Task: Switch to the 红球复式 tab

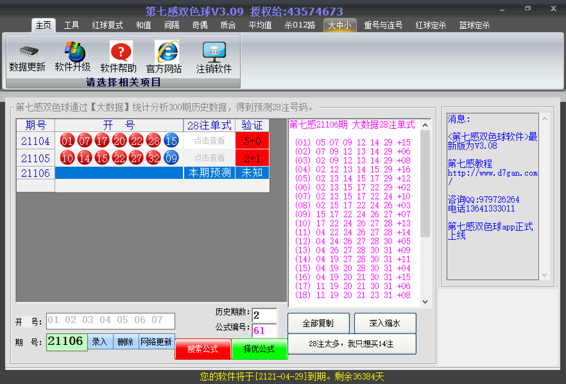Action: pyautogui.click(x=107, y=25)
